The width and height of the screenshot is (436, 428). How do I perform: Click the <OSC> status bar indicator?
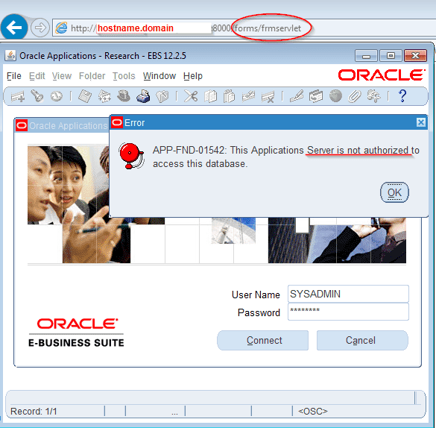tap(313, 412)
